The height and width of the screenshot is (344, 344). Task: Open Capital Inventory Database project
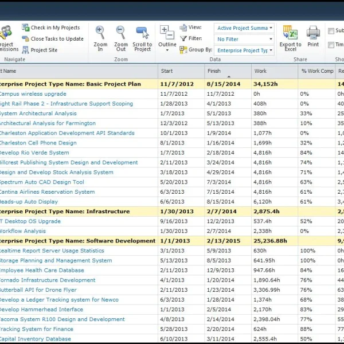[36, 339]
